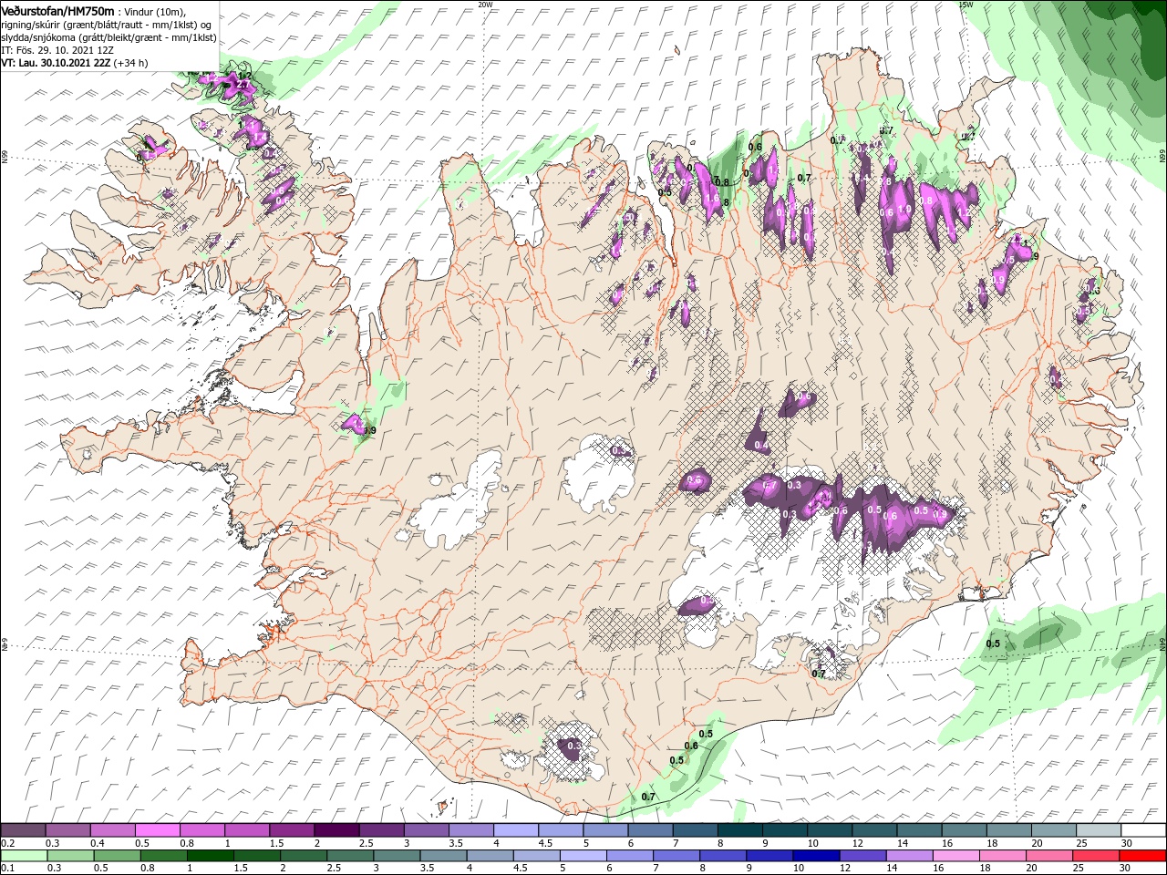This screenshot has width=1167, height=875.
Task: Pick the lavender 4–4.5 swatch in top legend row
Action: (x=515, y=830)
